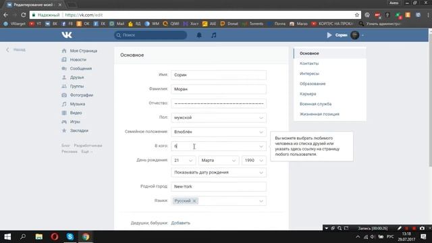Viewport: 432px width, 243px height.
Task: Click the play icon next to profile name
Action: 329,35
